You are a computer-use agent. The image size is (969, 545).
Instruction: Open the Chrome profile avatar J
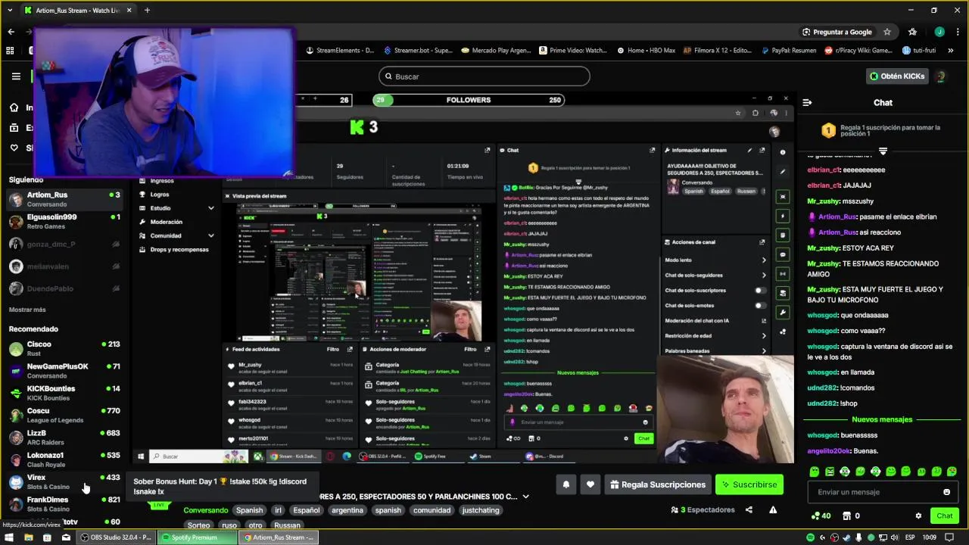tap(939, 32)
